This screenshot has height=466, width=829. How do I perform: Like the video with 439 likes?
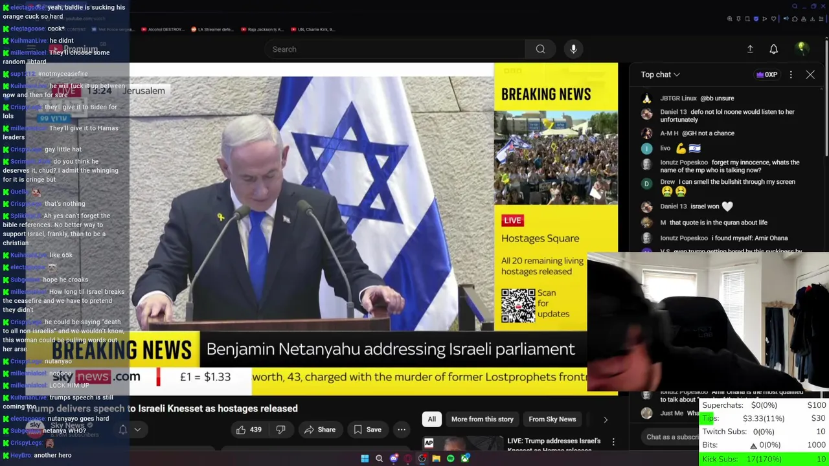[248, 430]
